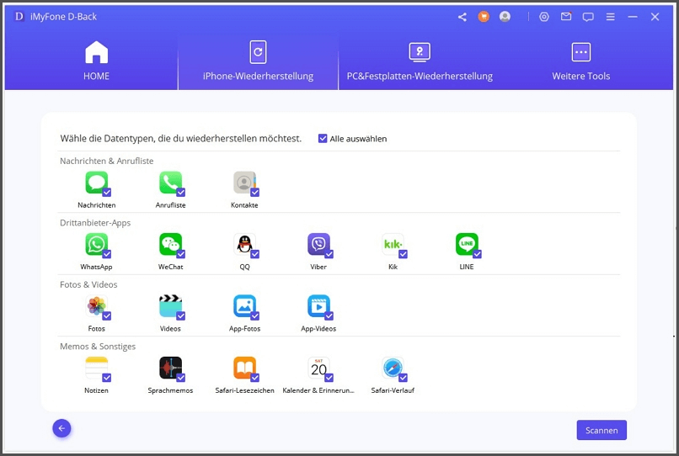The width and height of the screenshot is (679, 456).
Task: Select the App-Fotos picture icon
Action: coord(244,306)
